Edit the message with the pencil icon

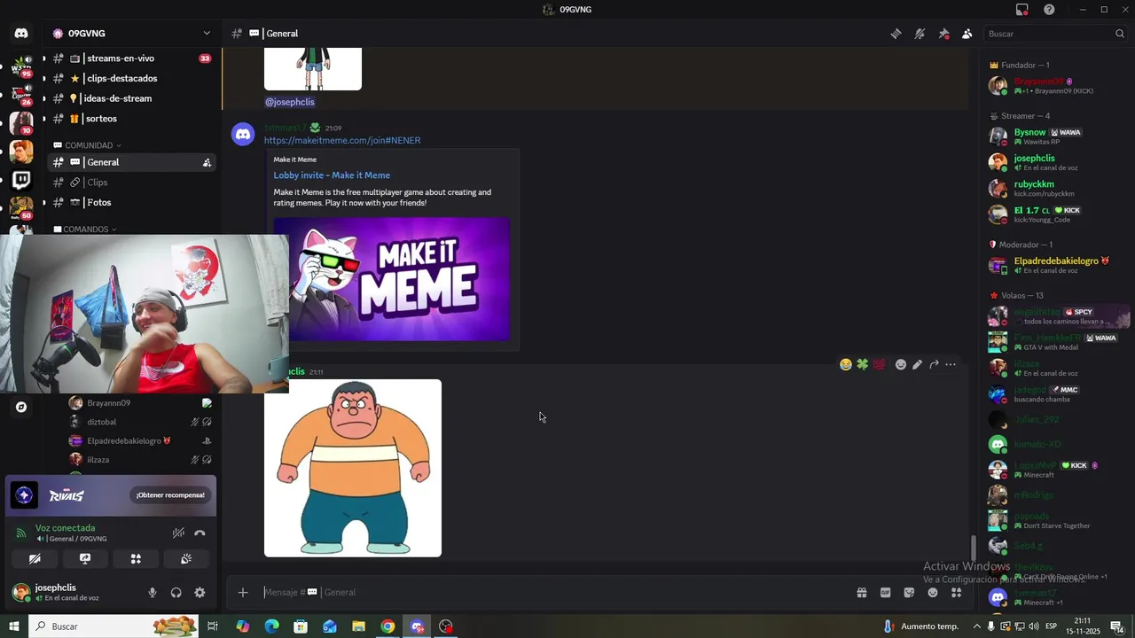pos(918,364)
